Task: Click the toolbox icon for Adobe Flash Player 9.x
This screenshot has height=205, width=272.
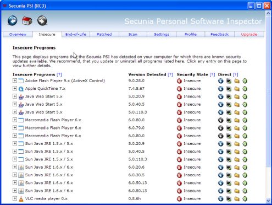Action: tap(229, 81)
